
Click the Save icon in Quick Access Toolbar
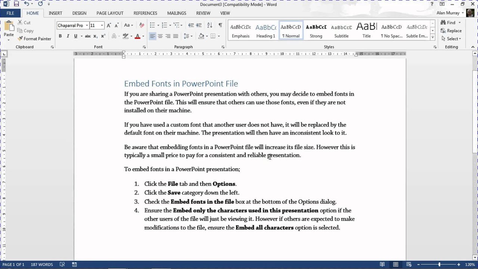pyautogui.click(x=16, y=4)
